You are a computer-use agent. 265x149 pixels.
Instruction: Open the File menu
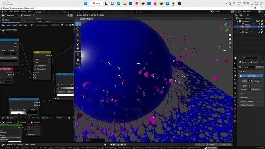tap(6, 12)
